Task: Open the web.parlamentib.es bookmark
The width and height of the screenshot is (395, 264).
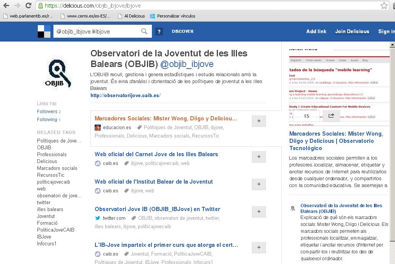Action: click(x=29, y=16)
